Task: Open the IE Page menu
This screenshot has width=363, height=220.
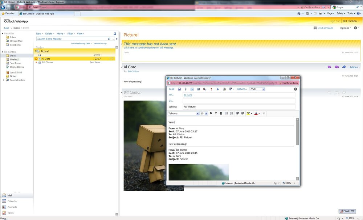Action: (x=331, y=13)
